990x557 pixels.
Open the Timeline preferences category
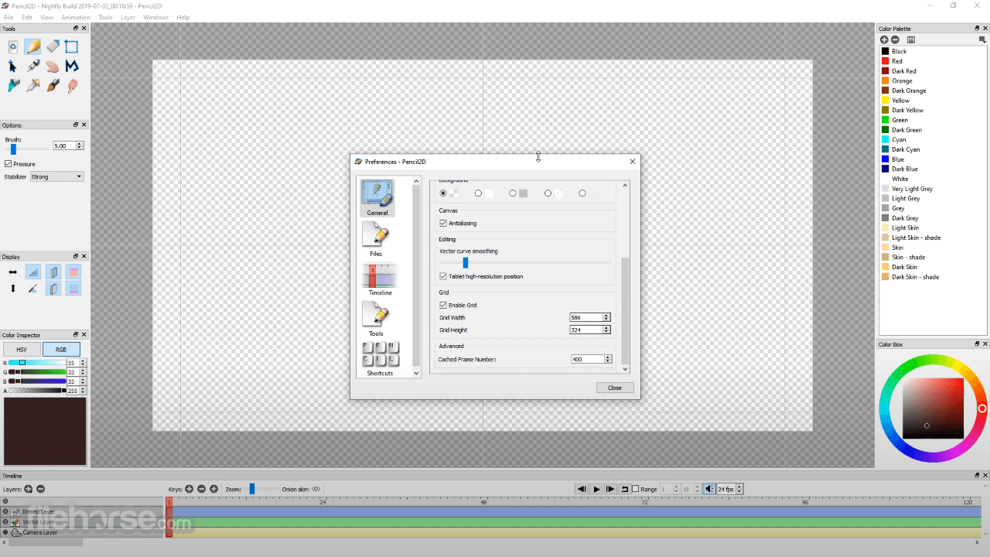pyautogui.click(x=380, y=280)
